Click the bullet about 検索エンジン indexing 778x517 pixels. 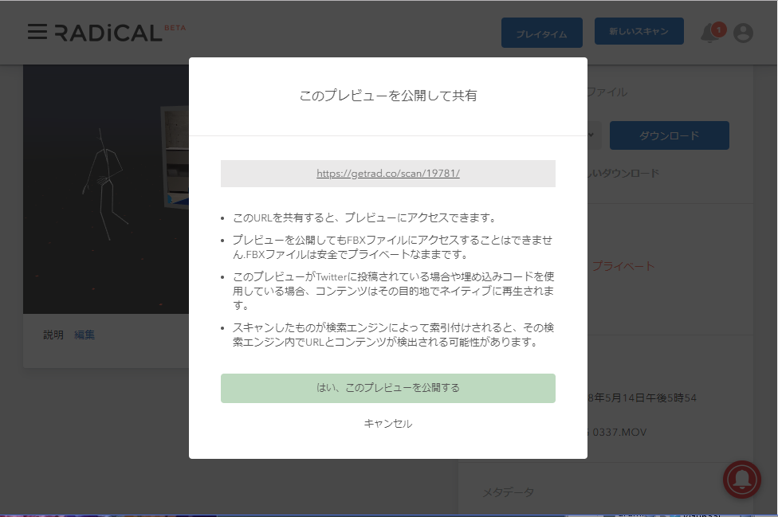(x=393, y=335)
